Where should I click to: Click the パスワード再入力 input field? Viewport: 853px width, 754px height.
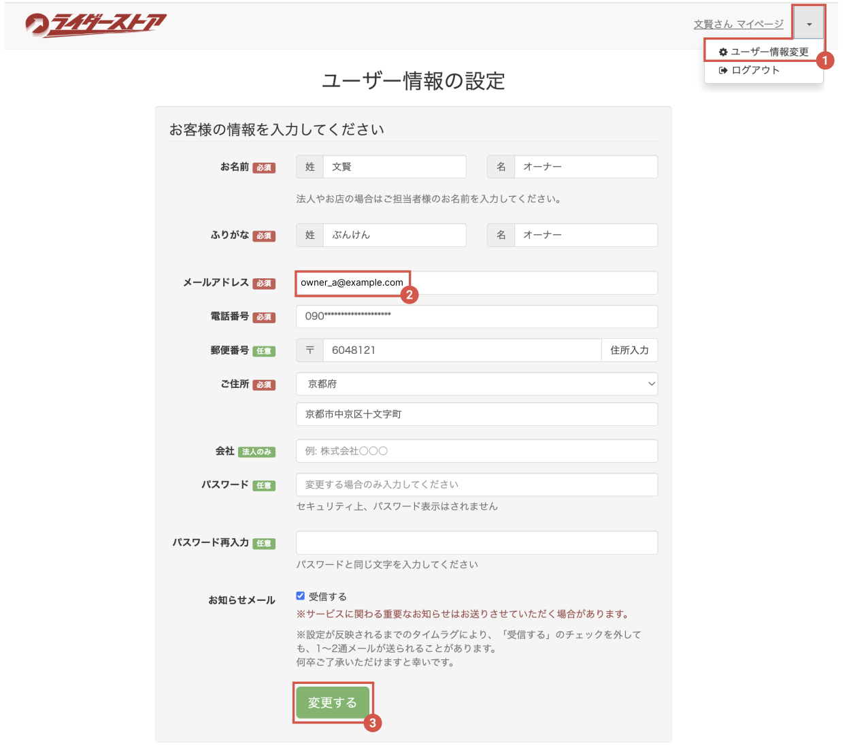click(477, 542)
